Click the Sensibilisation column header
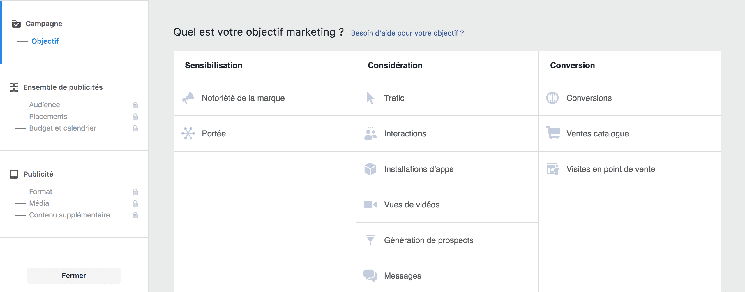The height and width of the screenshot is (292, 745). tap(214, 65)
